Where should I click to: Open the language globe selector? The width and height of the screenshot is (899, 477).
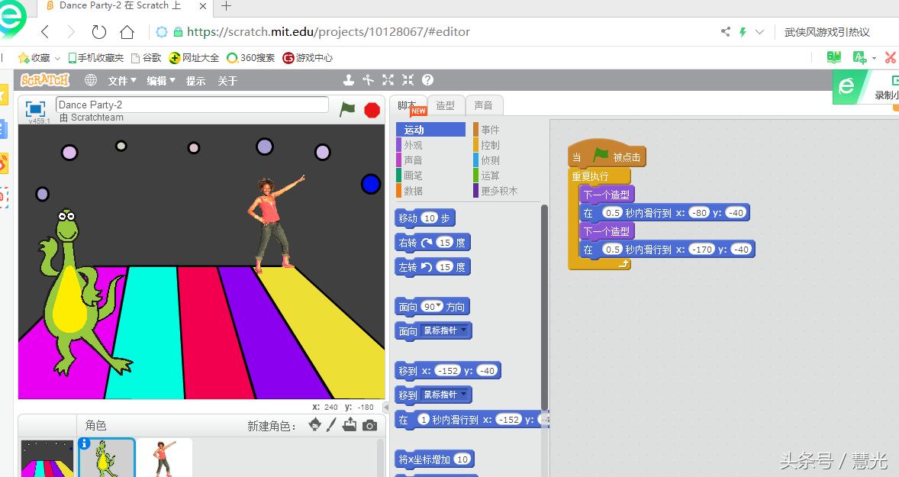point(91,80)
